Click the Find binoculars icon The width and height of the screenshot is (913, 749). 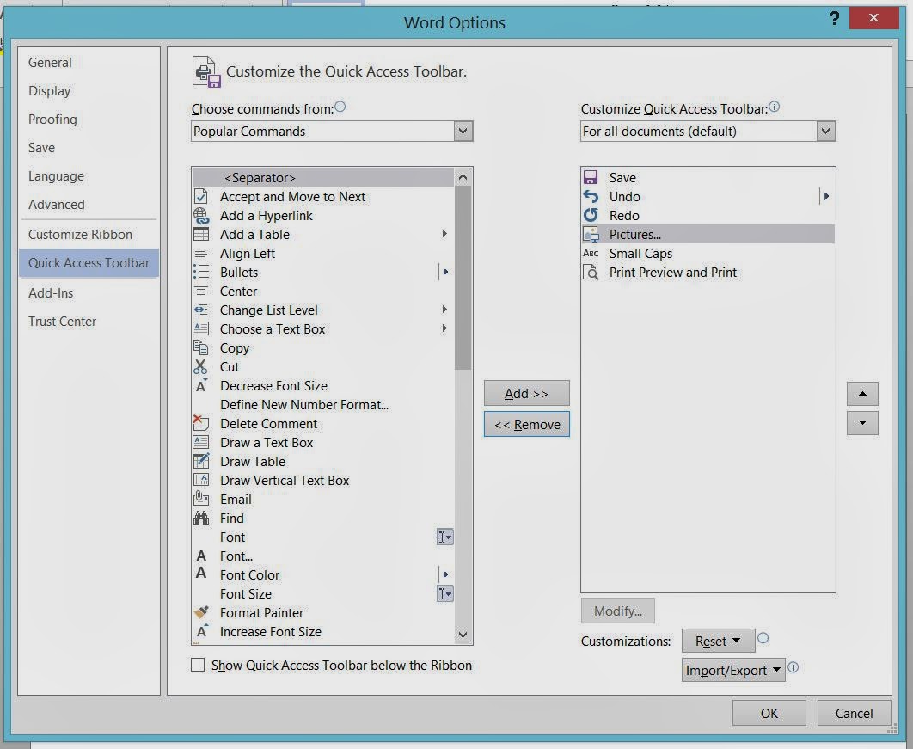pos(201,518)
